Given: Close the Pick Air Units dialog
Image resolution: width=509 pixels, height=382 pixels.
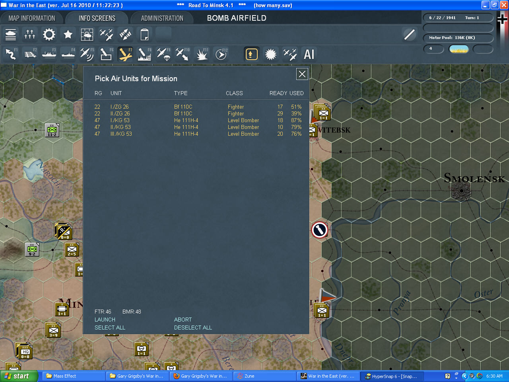Looking at the screenshot, I should pos(302,74).
